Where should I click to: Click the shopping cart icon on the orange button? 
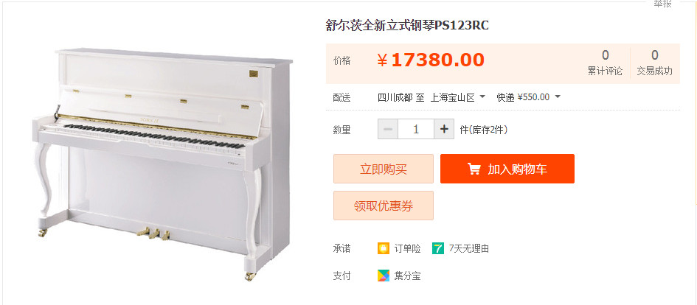(x=474, y=169)
